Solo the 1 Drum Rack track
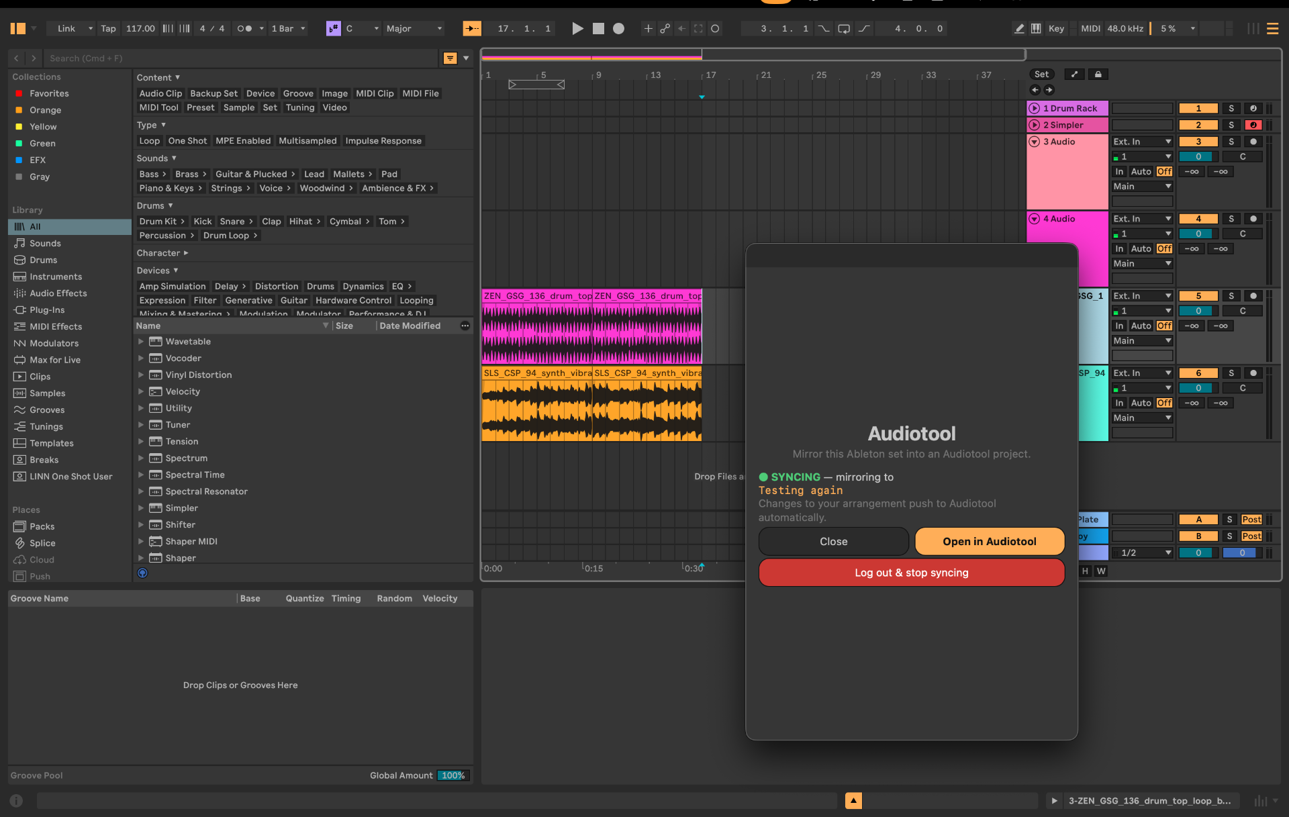1289x817 pixels. tap(1231, 108)
